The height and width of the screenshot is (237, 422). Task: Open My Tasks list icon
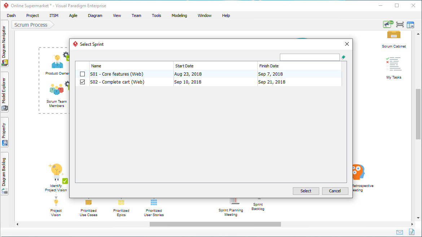394,64
